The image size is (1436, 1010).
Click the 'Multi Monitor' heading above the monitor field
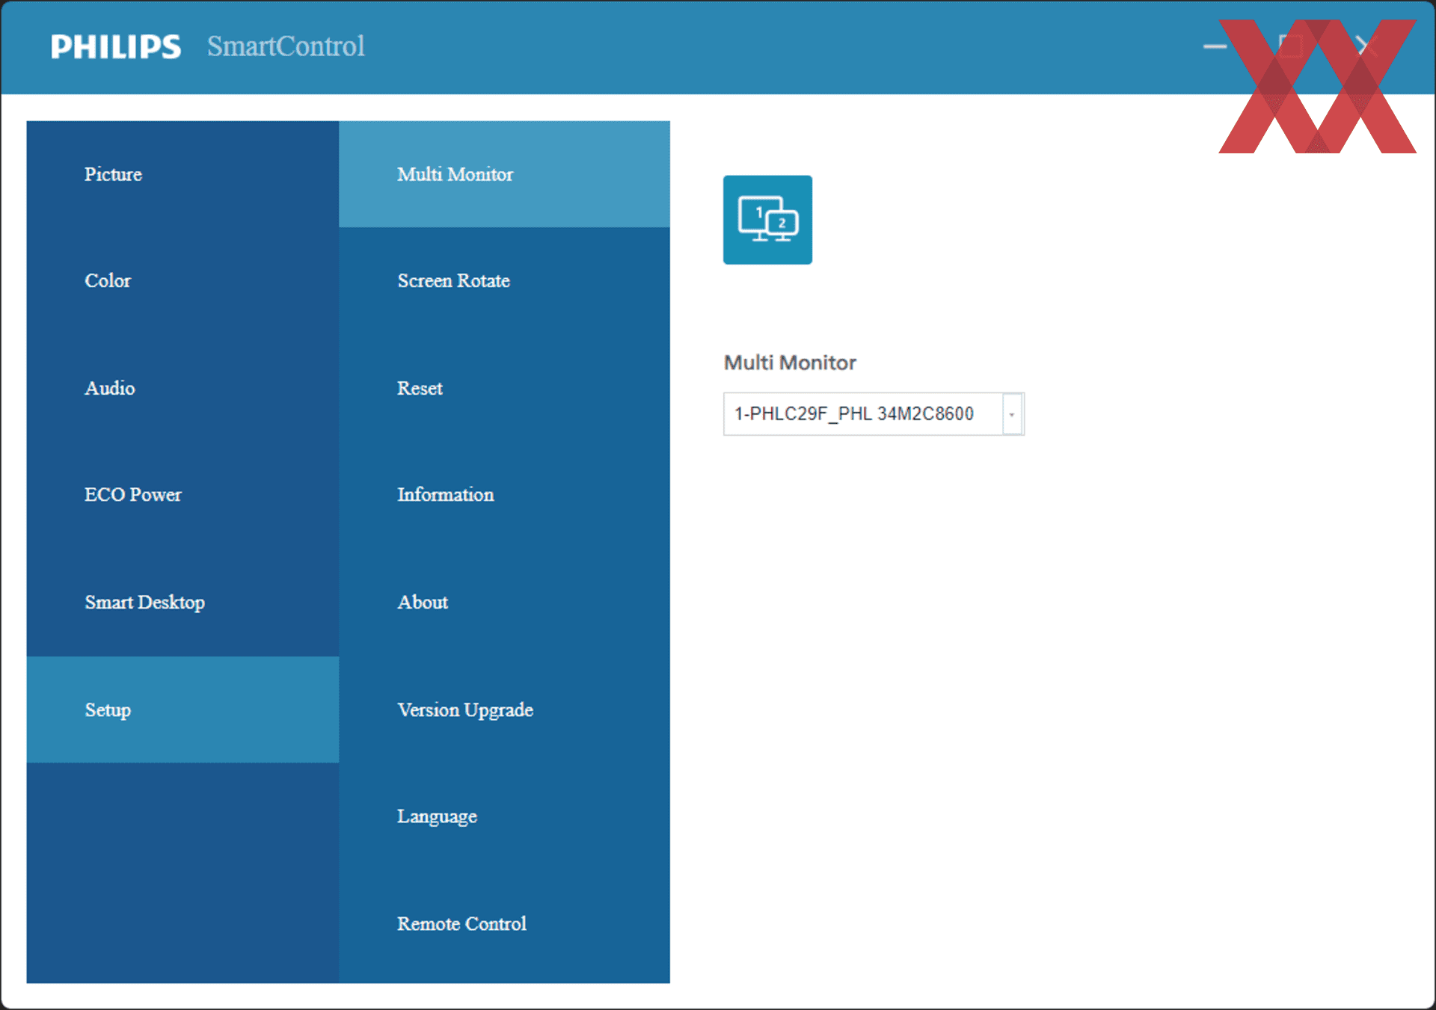[790, 363]
